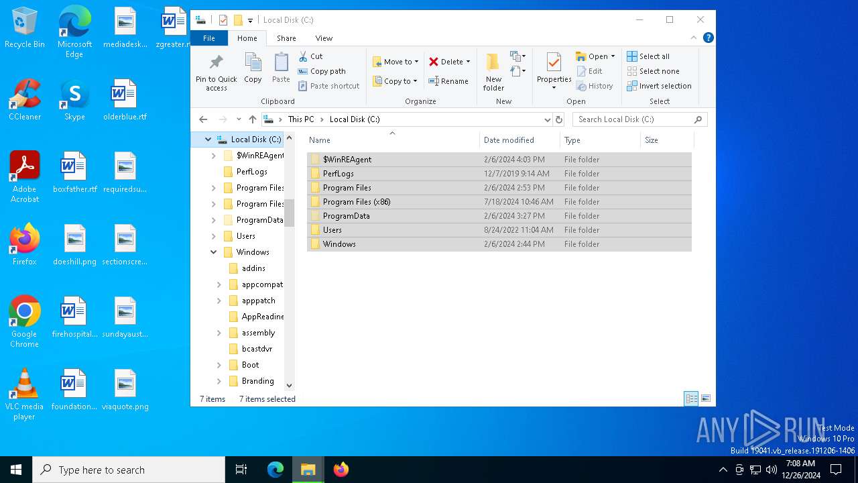Click the navigation pane scrollbar thumb
The image size is (858, 483).
[290, 213]
